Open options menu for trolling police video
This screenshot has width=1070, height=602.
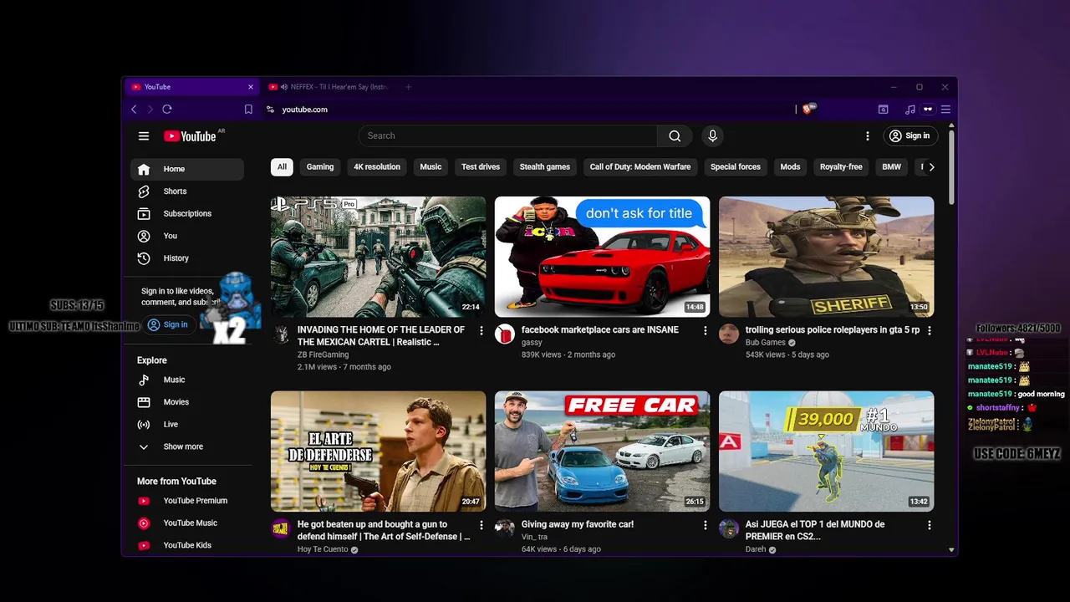tap(929, 331)
